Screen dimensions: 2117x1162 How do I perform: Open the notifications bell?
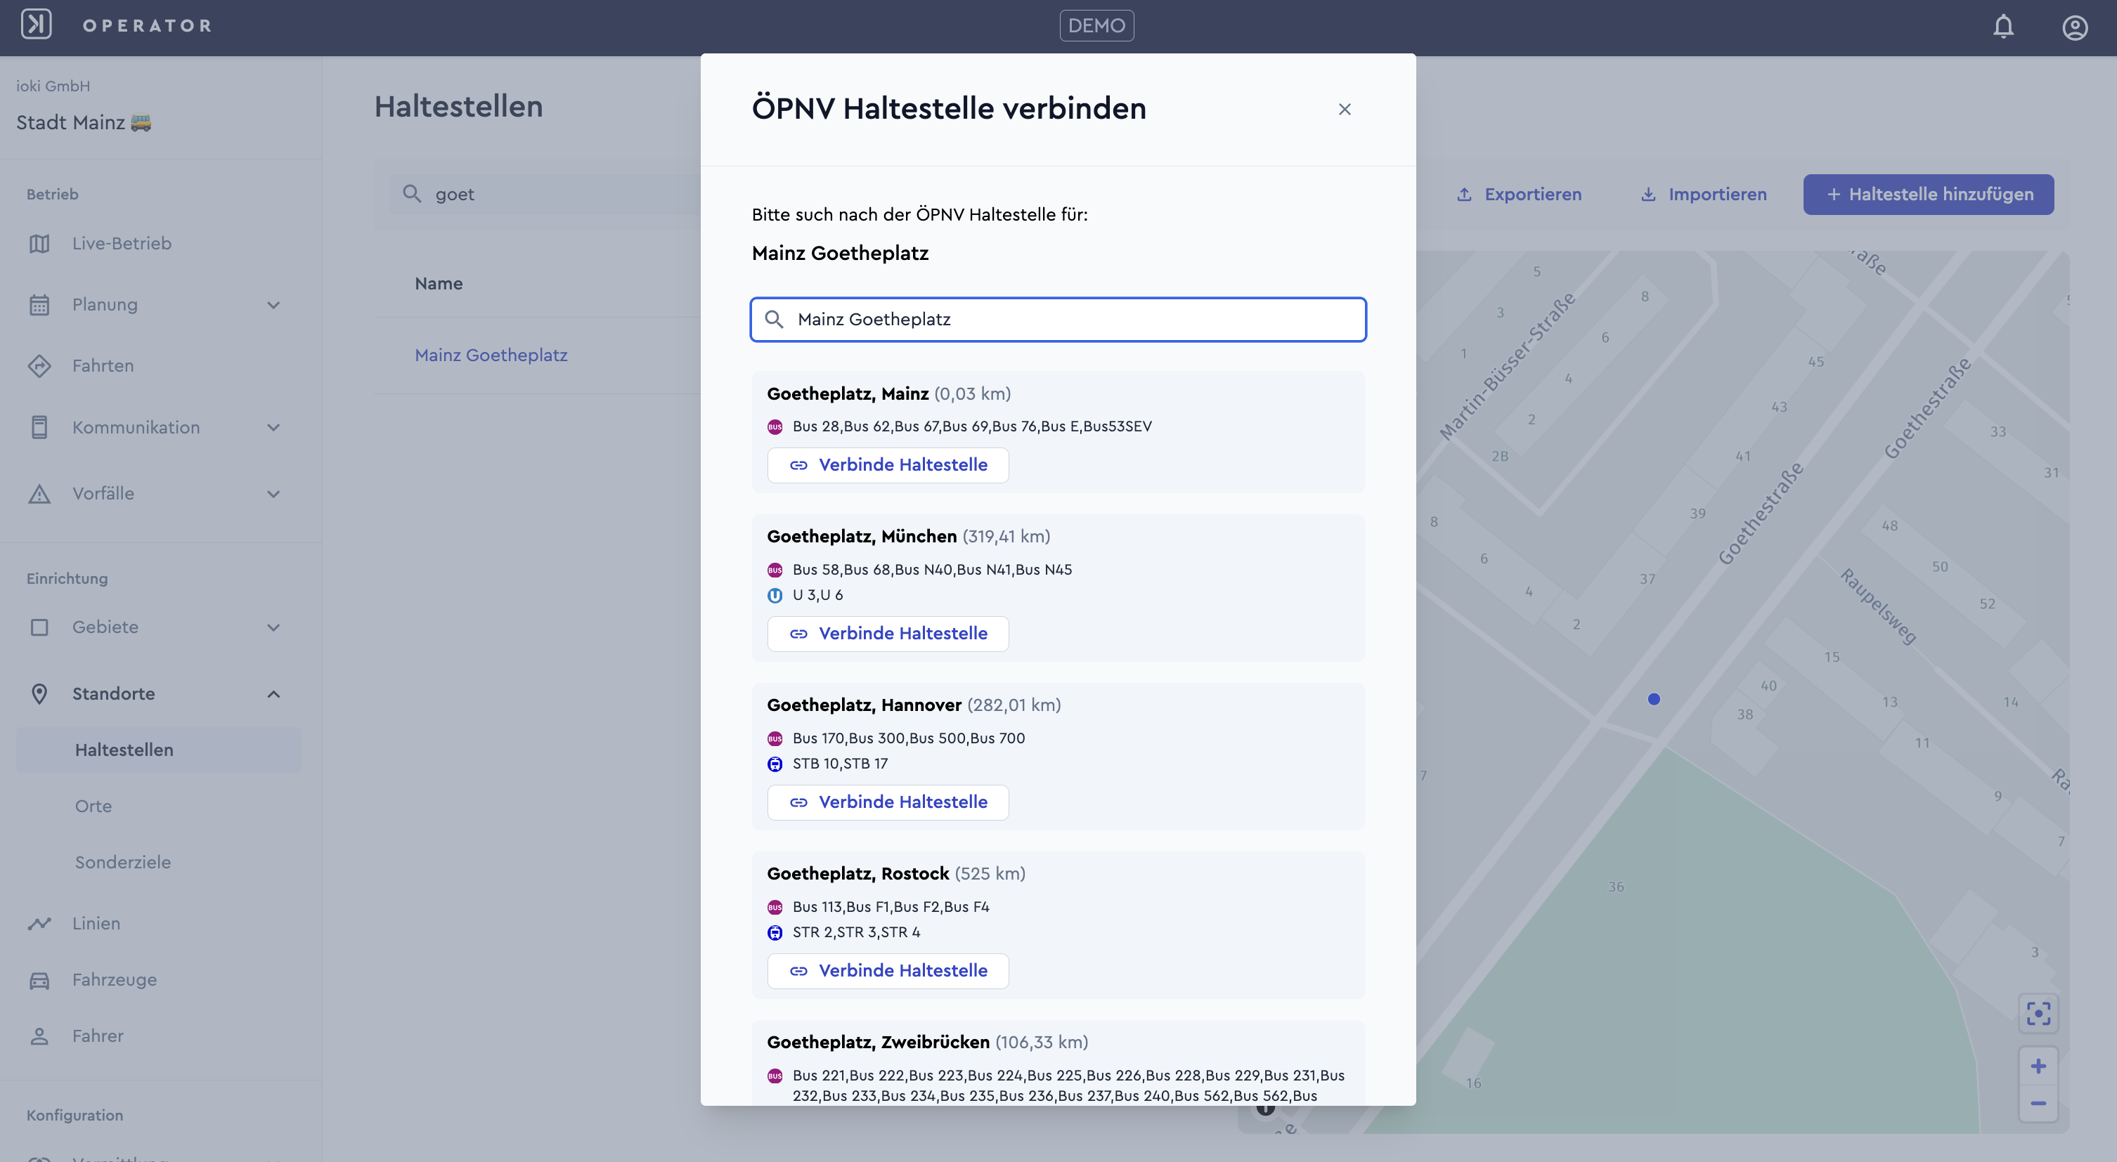point(2004,26)
